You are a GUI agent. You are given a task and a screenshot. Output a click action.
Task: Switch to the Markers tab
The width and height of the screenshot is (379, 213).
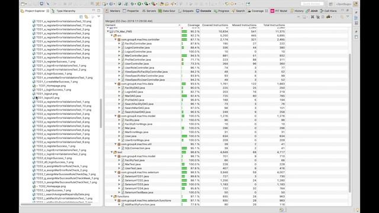(x=113, y=11)
